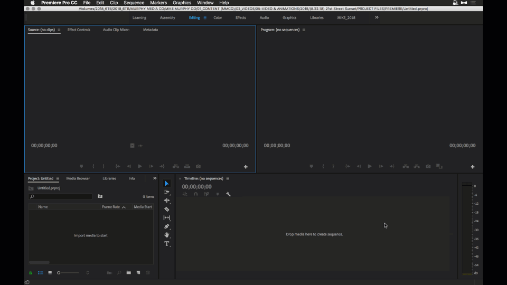Show overflow workspaces chevron
The image size is (507, 285).
[x=377, y=17]
